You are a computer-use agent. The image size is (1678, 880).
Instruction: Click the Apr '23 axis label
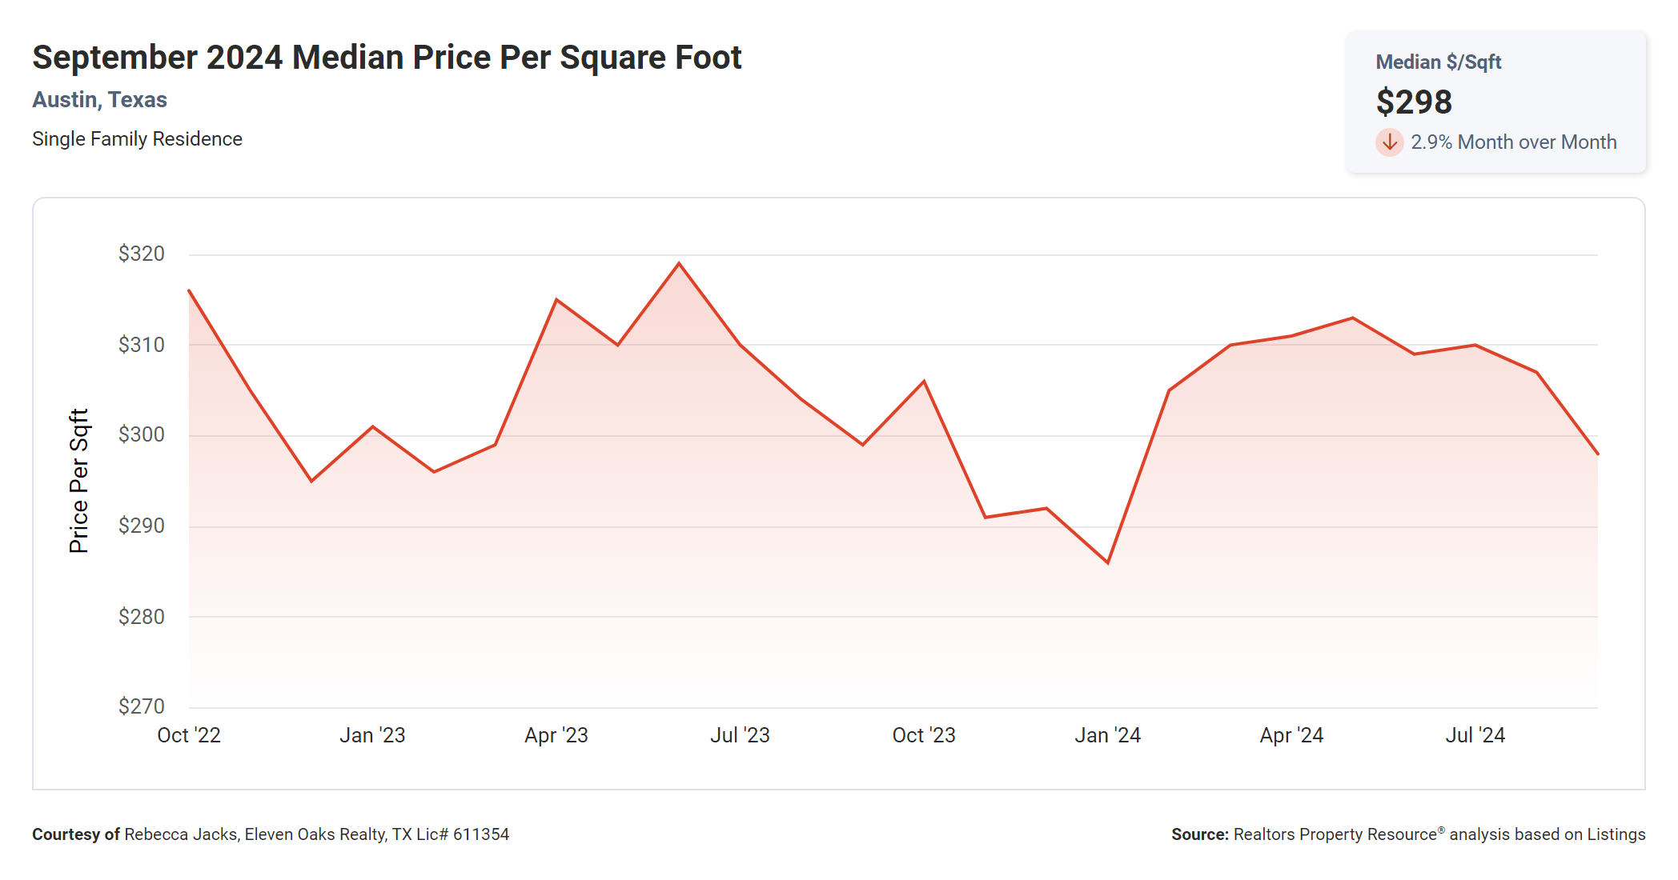556,735
